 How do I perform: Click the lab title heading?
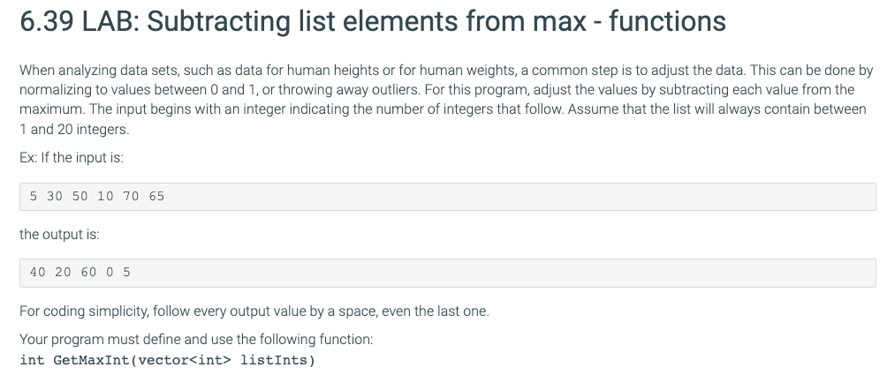click(x=373, y=21)
